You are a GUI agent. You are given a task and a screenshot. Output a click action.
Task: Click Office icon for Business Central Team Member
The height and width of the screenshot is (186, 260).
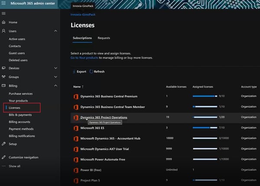point(76,107)
